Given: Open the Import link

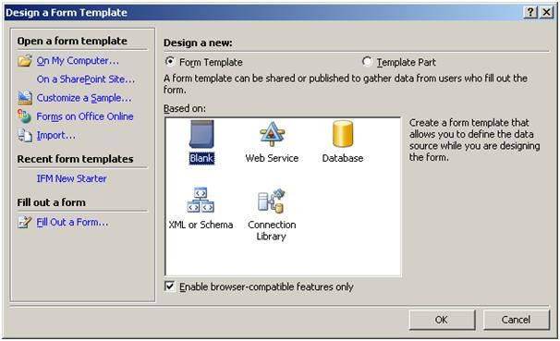Looking at the screenshot, I should (x=55, y=135).
